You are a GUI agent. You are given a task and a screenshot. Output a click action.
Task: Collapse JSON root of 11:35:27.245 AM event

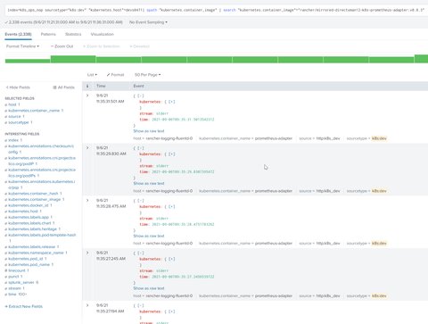[141, 253]
